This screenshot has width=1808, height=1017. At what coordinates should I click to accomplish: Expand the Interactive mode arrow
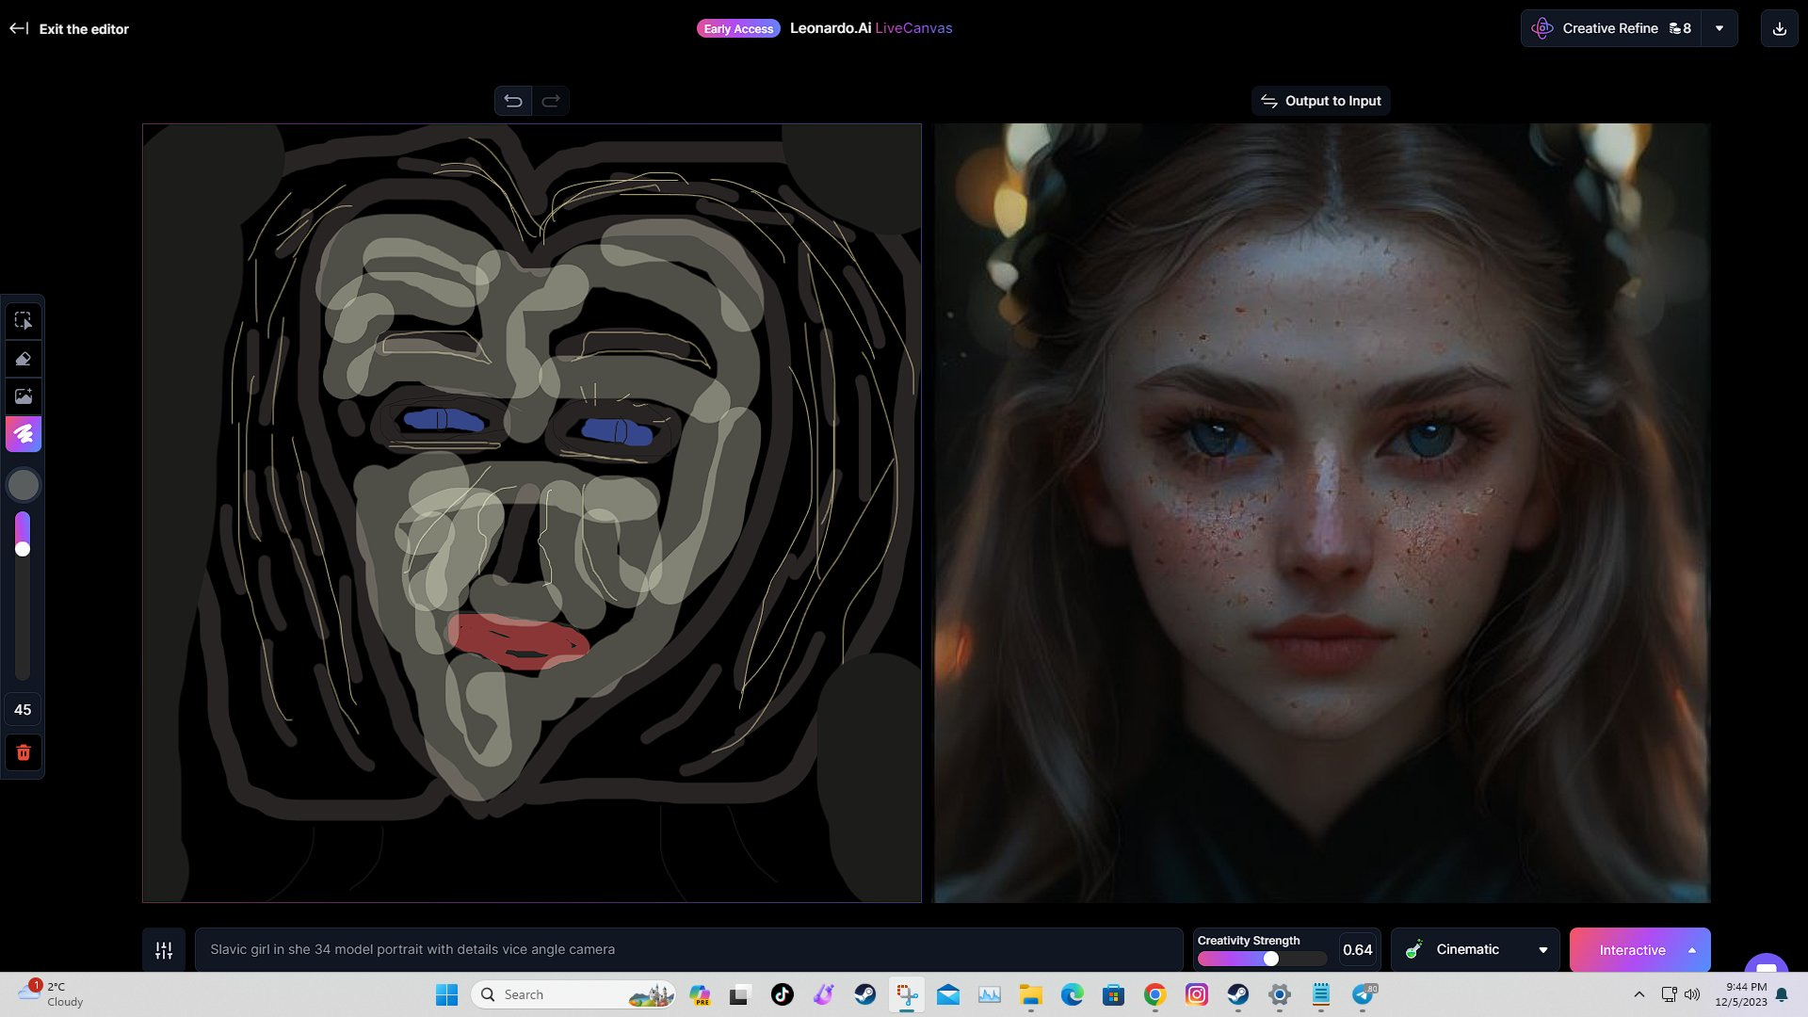tap(1692, 950)
